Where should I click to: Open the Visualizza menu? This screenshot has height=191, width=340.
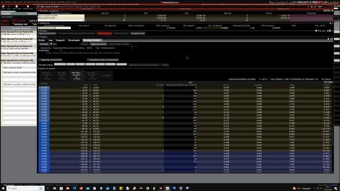click(61, 2)
